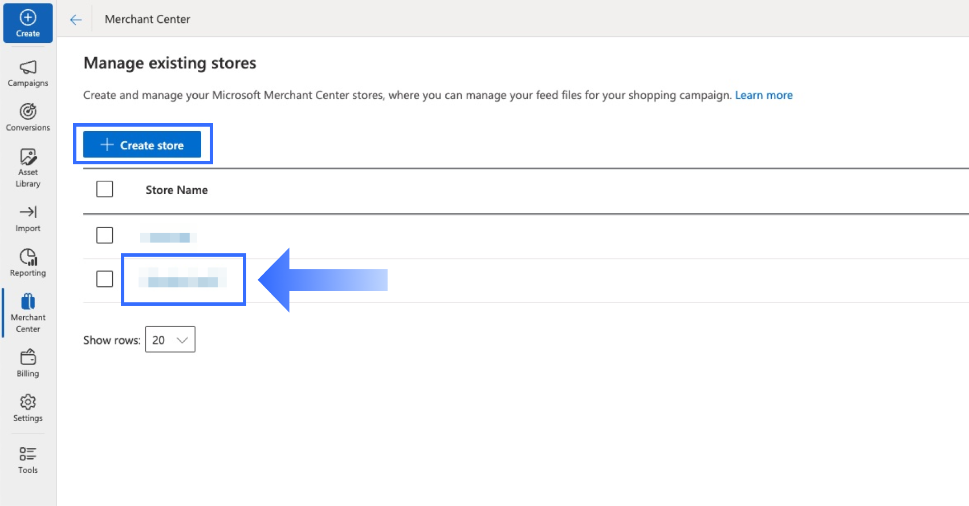Open Reporting chart icon

pyautogui.click(x=28, y=257)
